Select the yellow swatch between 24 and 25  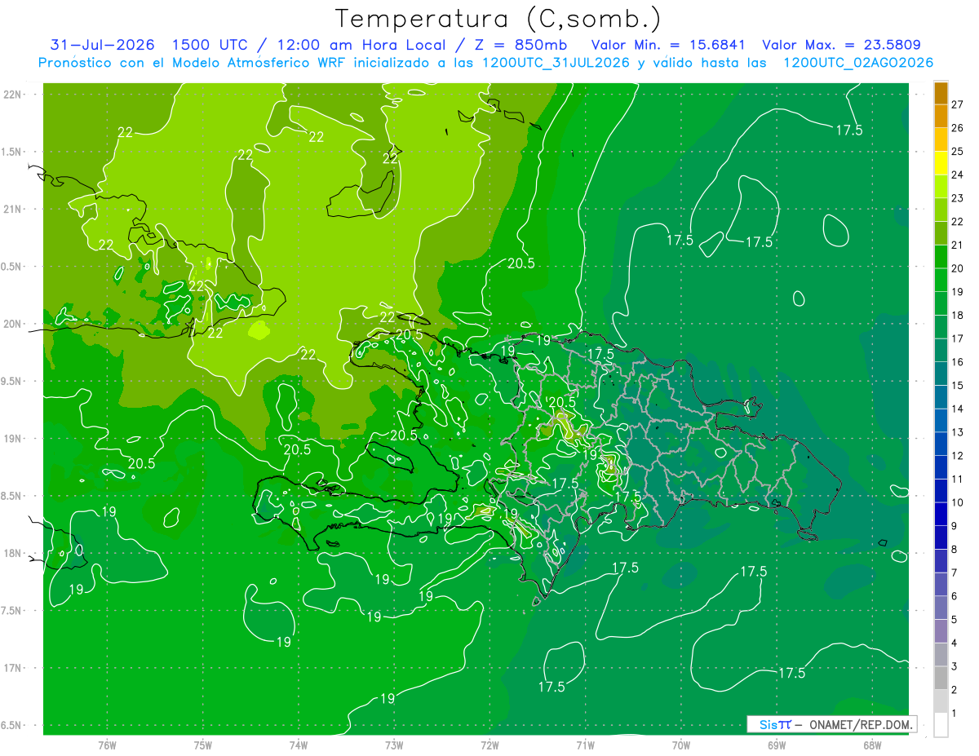click(941, 163)
